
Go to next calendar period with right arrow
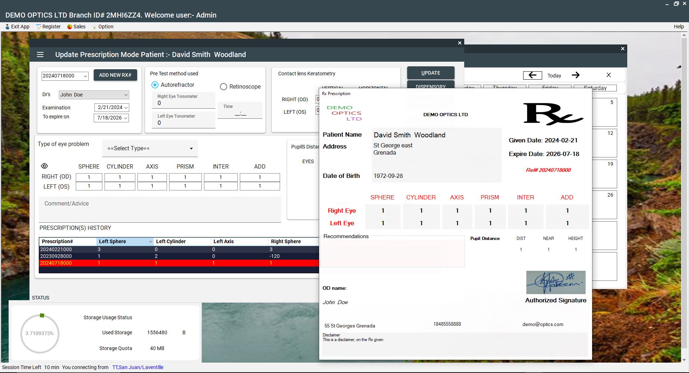pyautogui.click(x=576, y=75)
